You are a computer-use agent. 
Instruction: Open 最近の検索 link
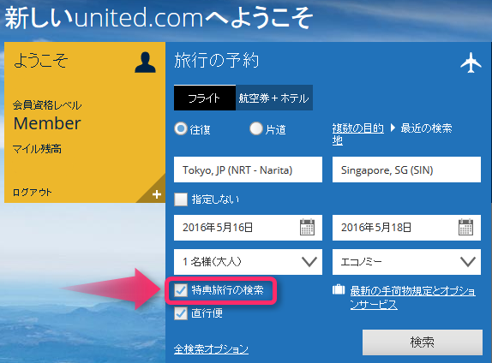426,128
